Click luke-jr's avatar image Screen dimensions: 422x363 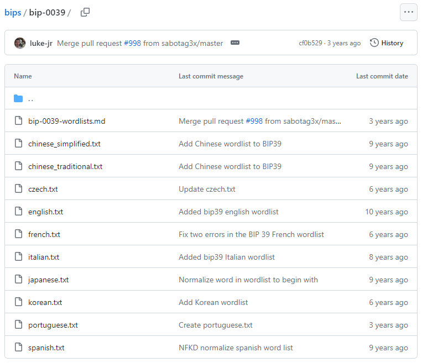(x=20, y=43)
